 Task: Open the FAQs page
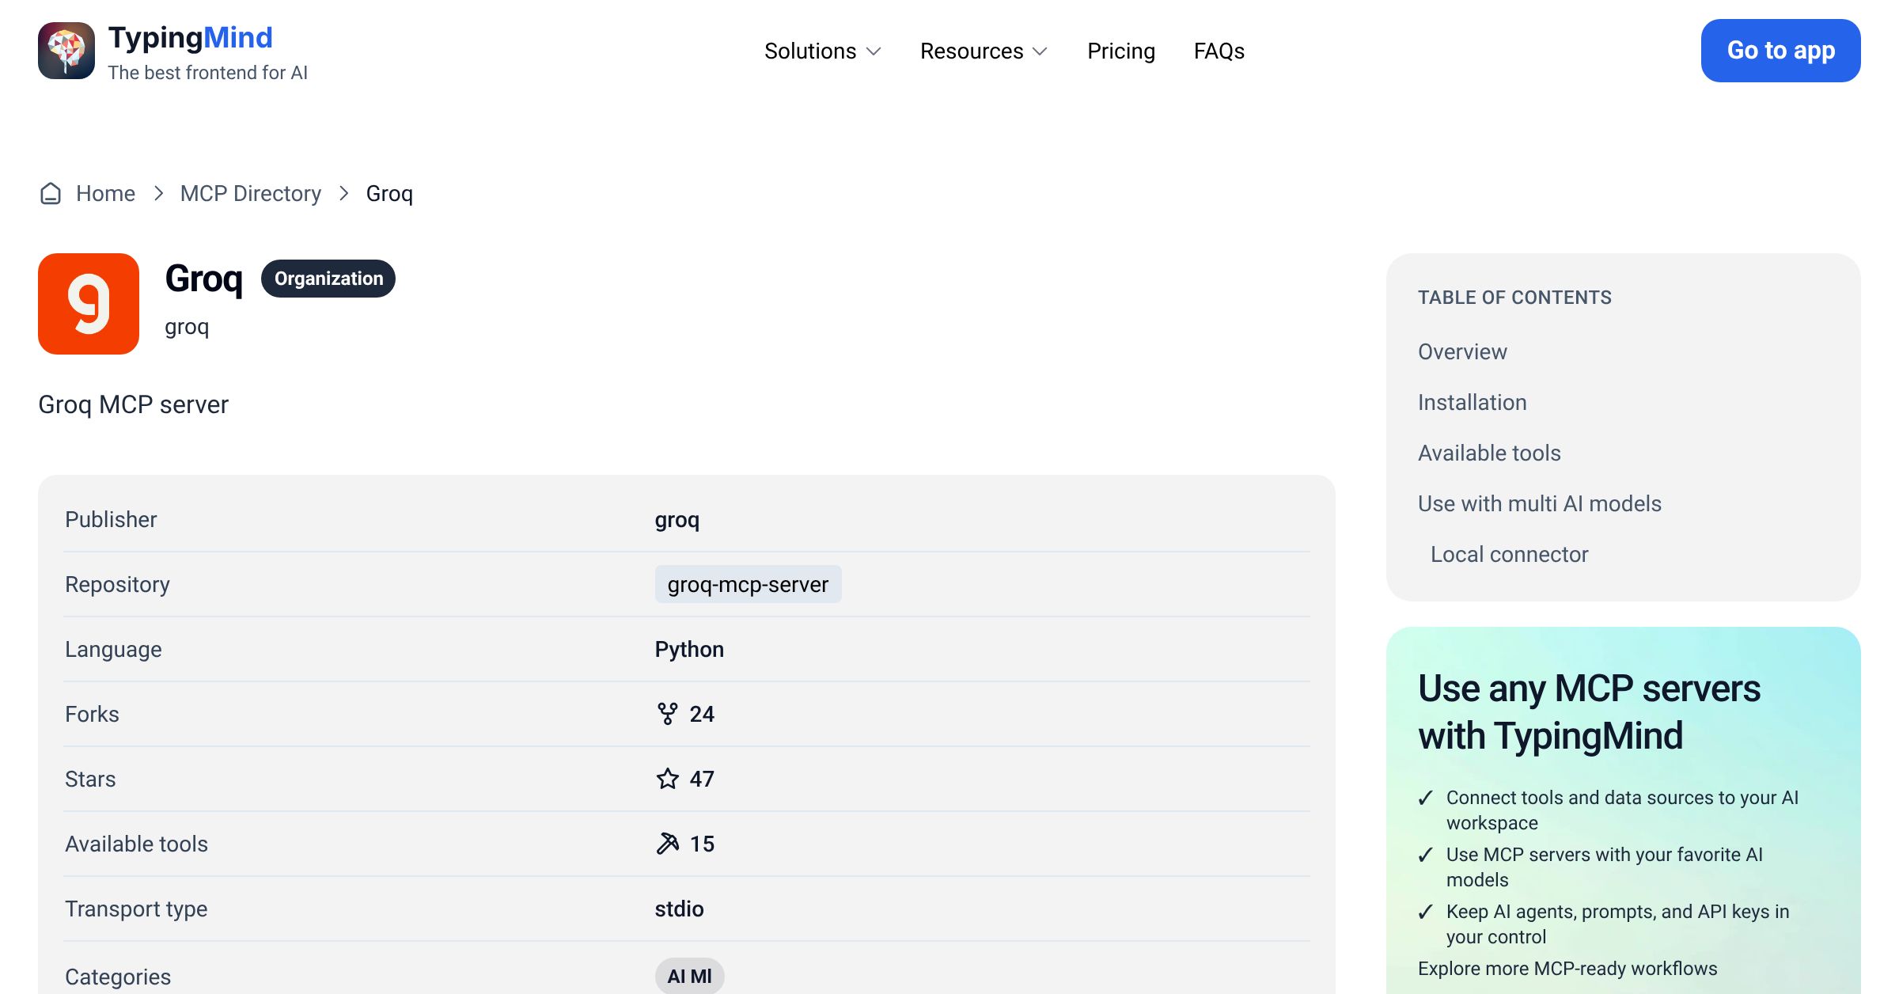(1219, 51)
